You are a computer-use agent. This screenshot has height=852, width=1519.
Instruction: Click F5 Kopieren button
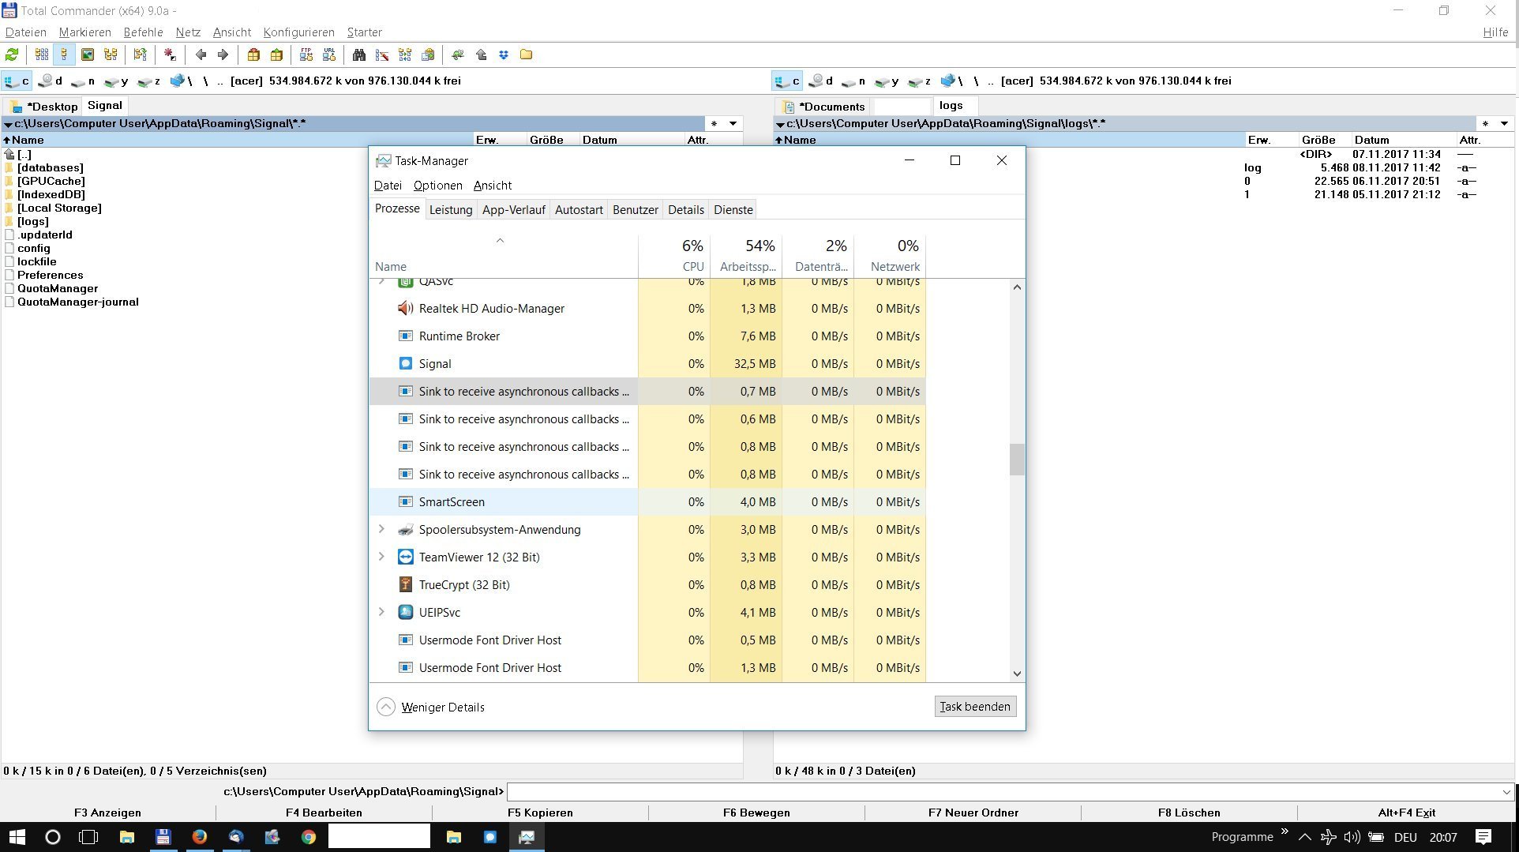[540, 812]
